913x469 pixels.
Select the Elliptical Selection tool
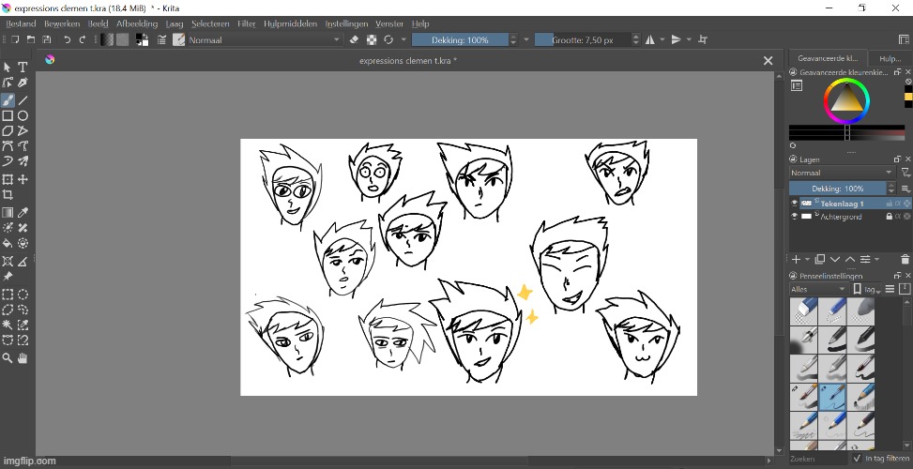tap(23, 295)
